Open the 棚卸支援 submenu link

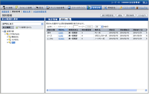[27, 11]
